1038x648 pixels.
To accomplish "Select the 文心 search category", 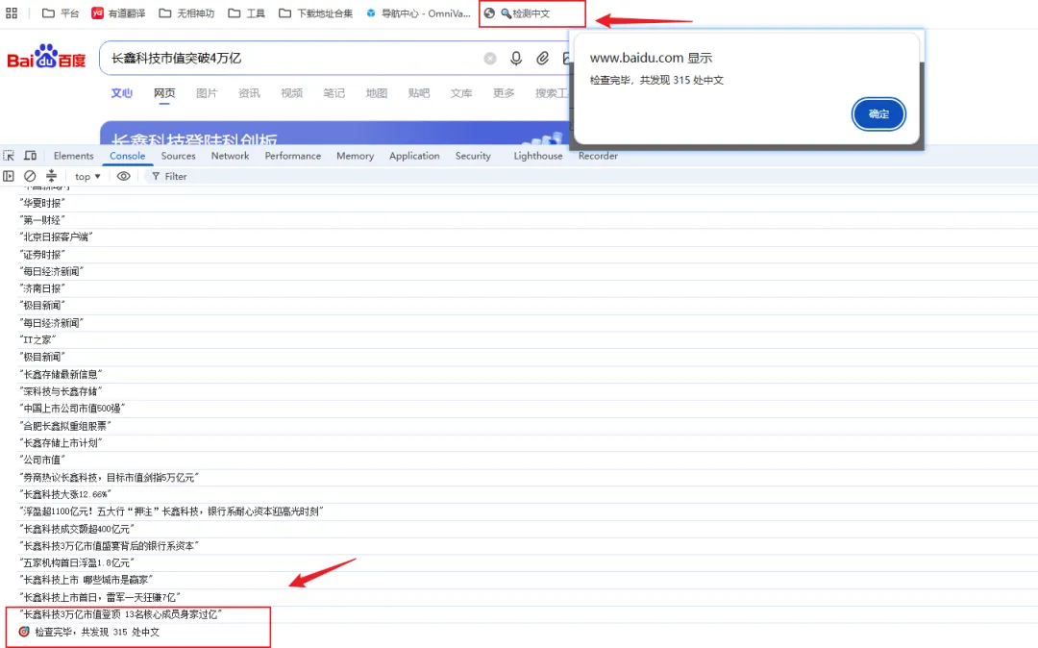I will pyautogui.click(x=122, y=93).
